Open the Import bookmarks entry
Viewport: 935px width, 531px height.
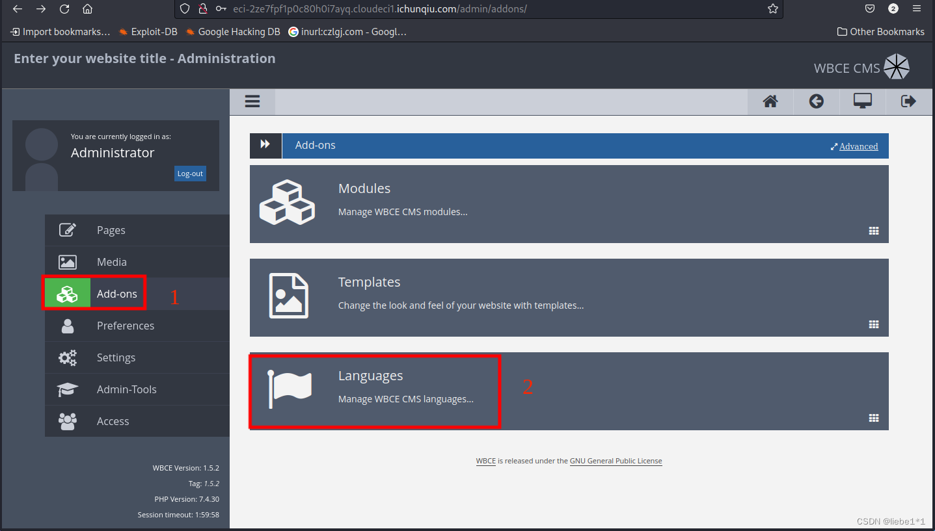tap(61, 31)
